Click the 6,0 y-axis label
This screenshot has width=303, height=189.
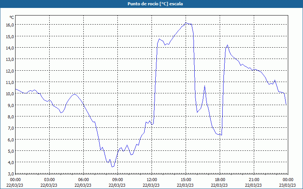click(11, 139)
